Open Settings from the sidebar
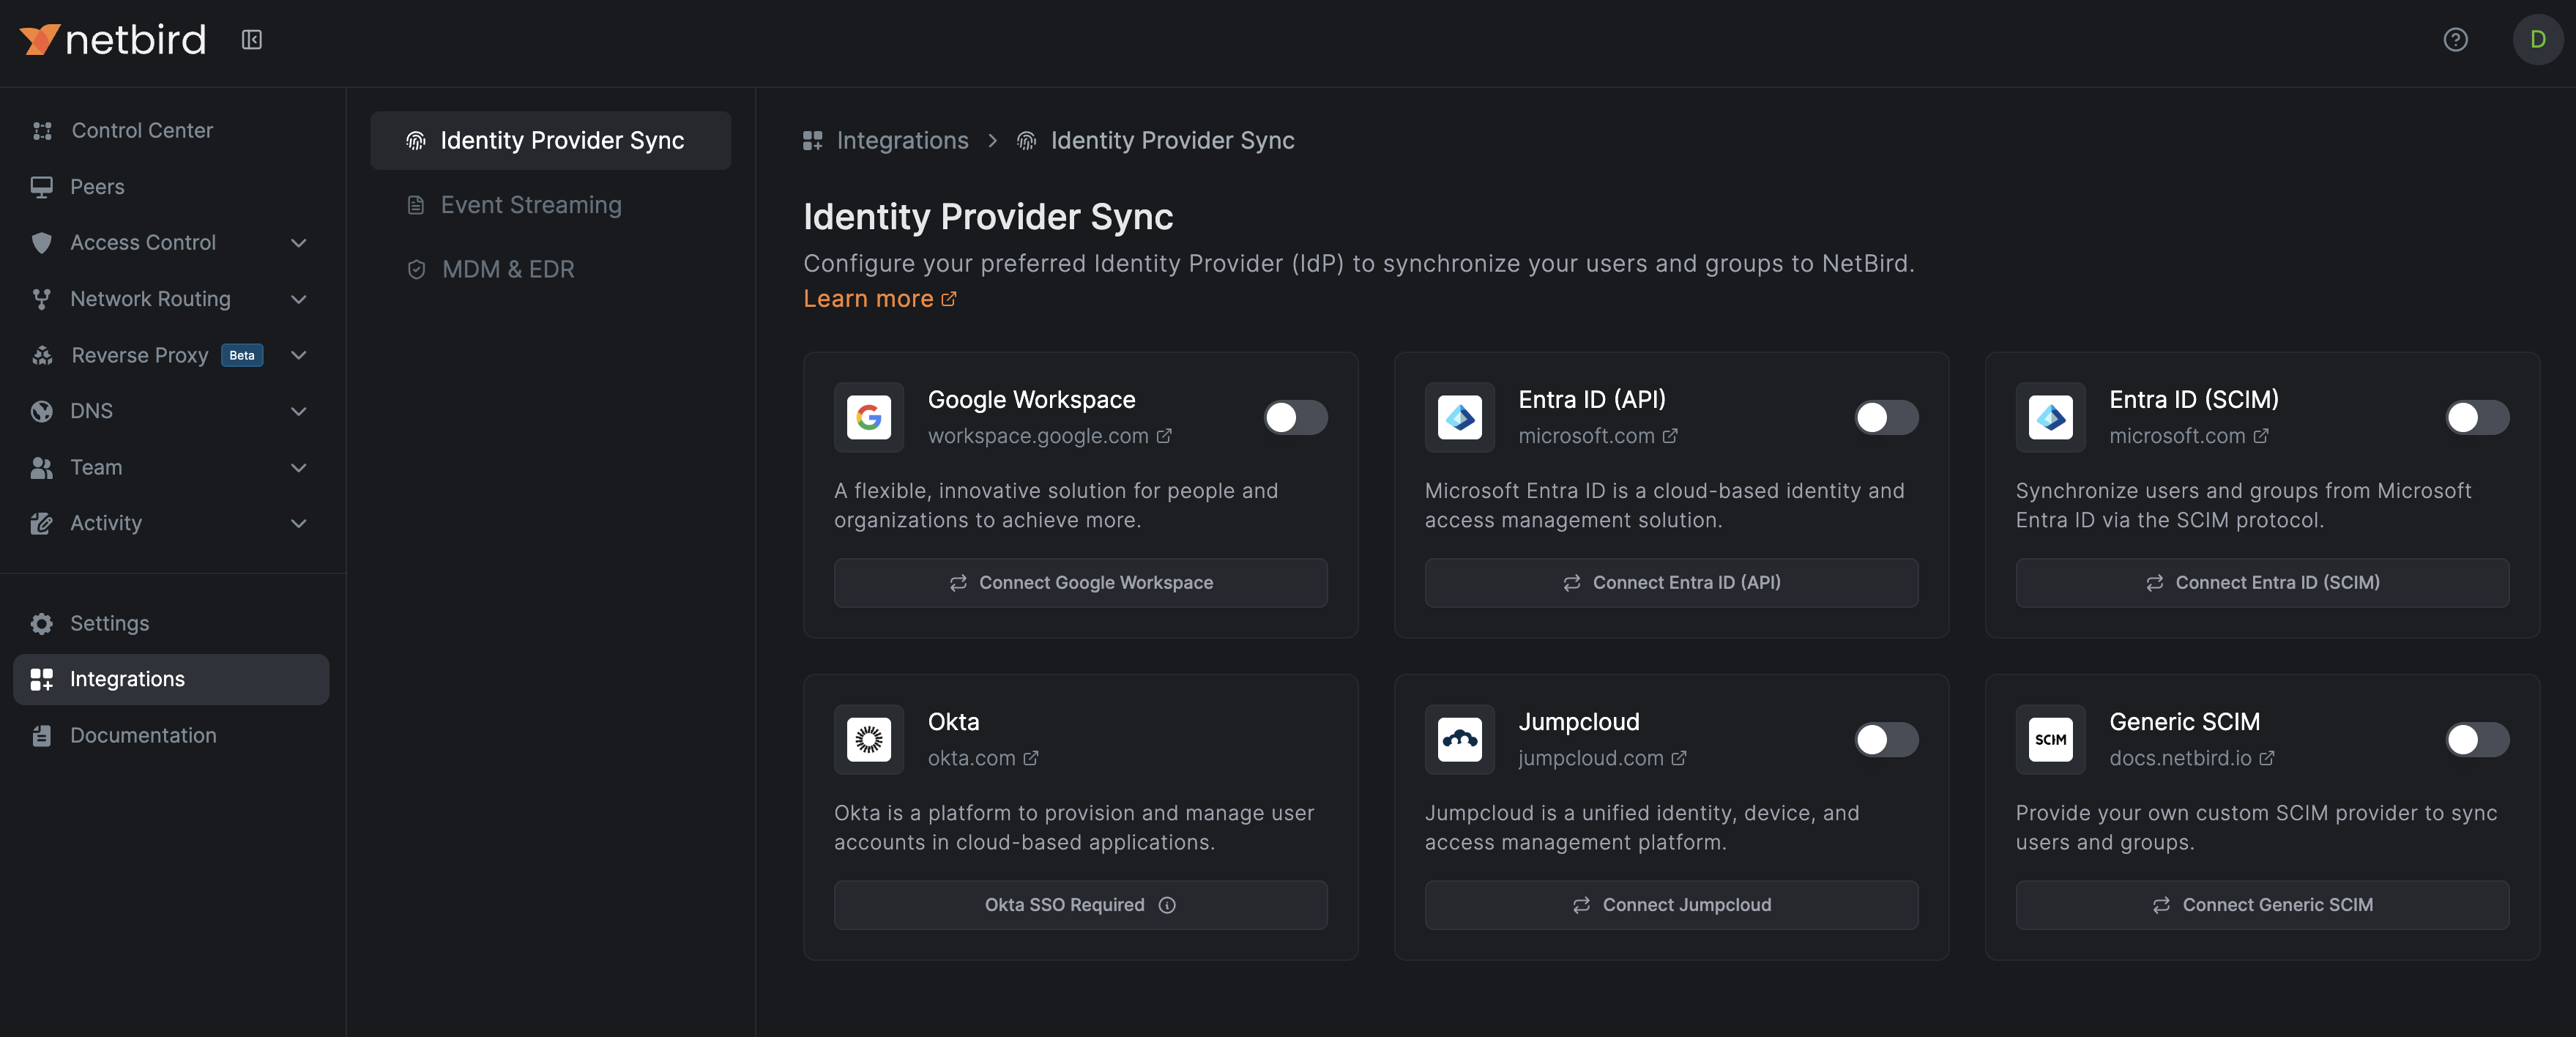The height and width of the screenshot is (1037, 2576). (171, 623)
